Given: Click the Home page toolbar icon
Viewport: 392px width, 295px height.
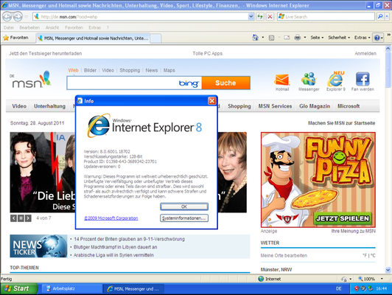Looking at the screenshot, I should [x=255, y=38].
